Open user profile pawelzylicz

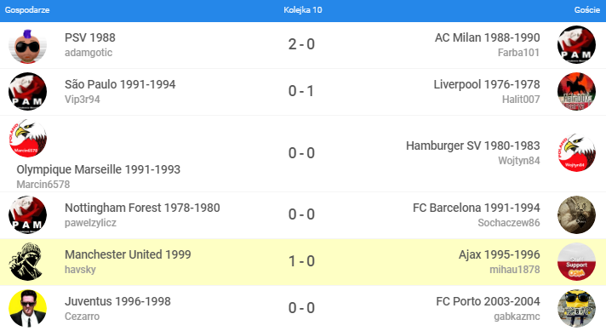click(90, 223)
